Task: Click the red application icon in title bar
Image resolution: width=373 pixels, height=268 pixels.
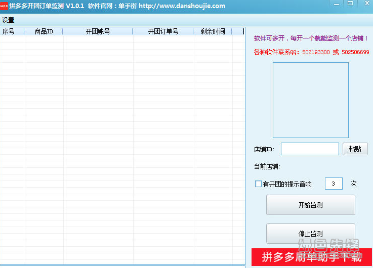Action: tap(4, 6)
